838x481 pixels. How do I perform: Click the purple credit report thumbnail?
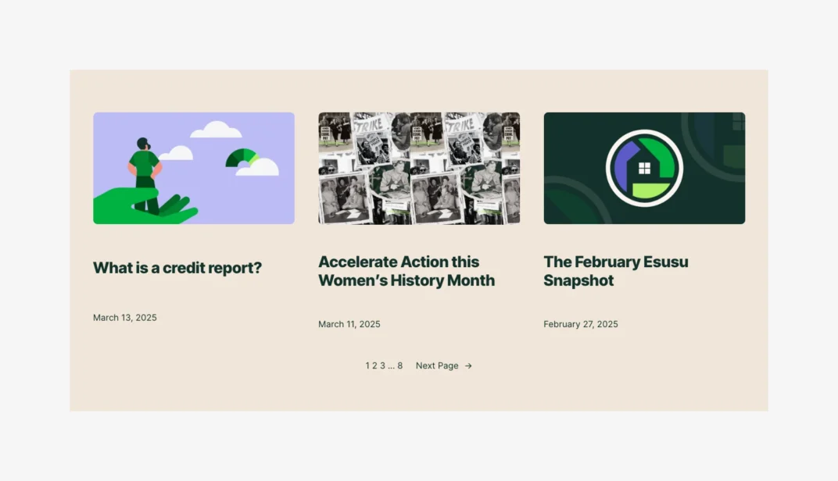[193, 168]
